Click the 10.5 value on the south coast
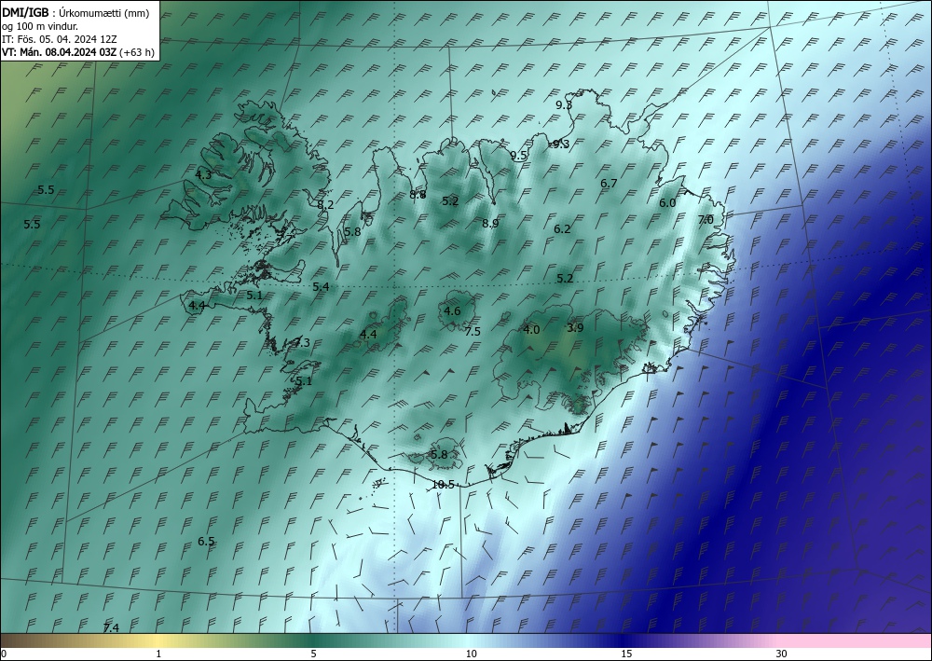Viewport: 932px width, 661px height. coord(443,485)
